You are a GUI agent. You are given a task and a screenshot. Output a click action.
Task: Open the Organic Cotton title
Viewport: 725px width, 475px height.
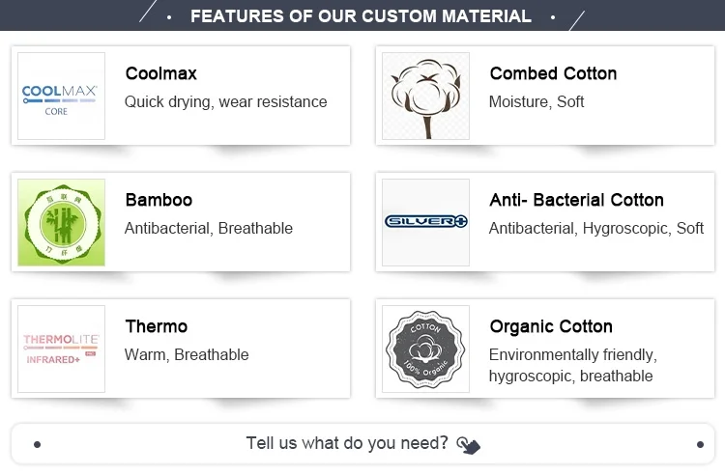pos(550,326)
